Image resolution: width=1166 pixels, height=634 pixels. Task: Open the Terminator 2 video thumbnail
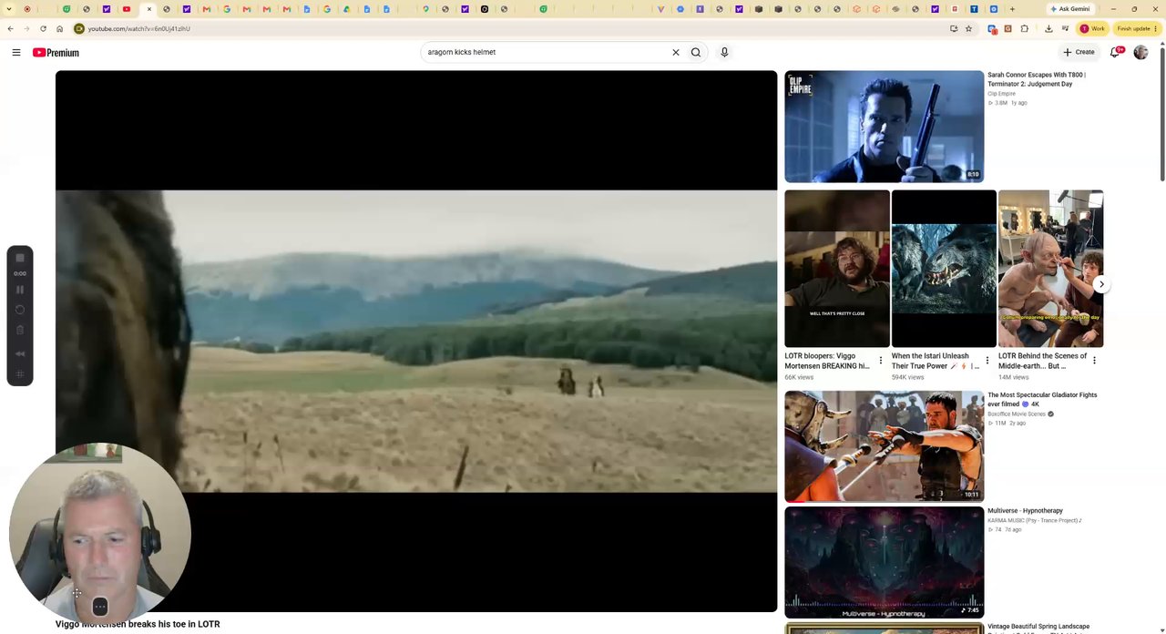[x=884, y=127]
